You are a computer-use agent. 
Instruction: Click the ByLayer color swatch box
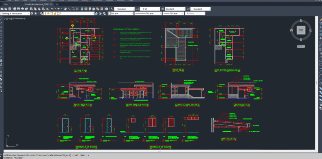pos(109,13)
